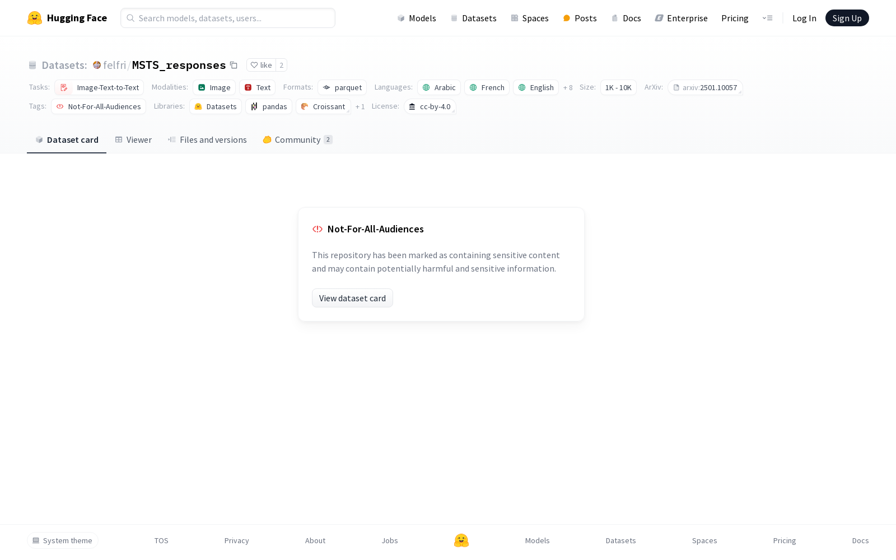Image resolution: width=896 pixels, height=560 pixels.
Task: Click the Hugging Face logo icon
Action: (35, 18)
